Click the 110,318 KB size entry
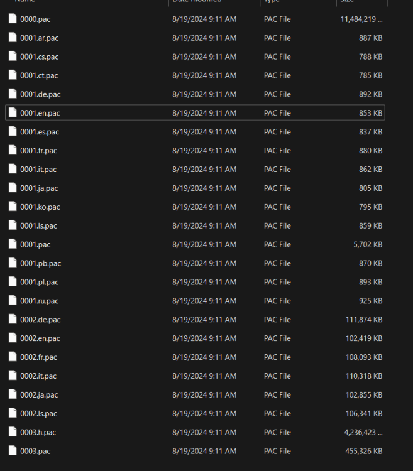This screenshot has width=413, height=471. 363,376
